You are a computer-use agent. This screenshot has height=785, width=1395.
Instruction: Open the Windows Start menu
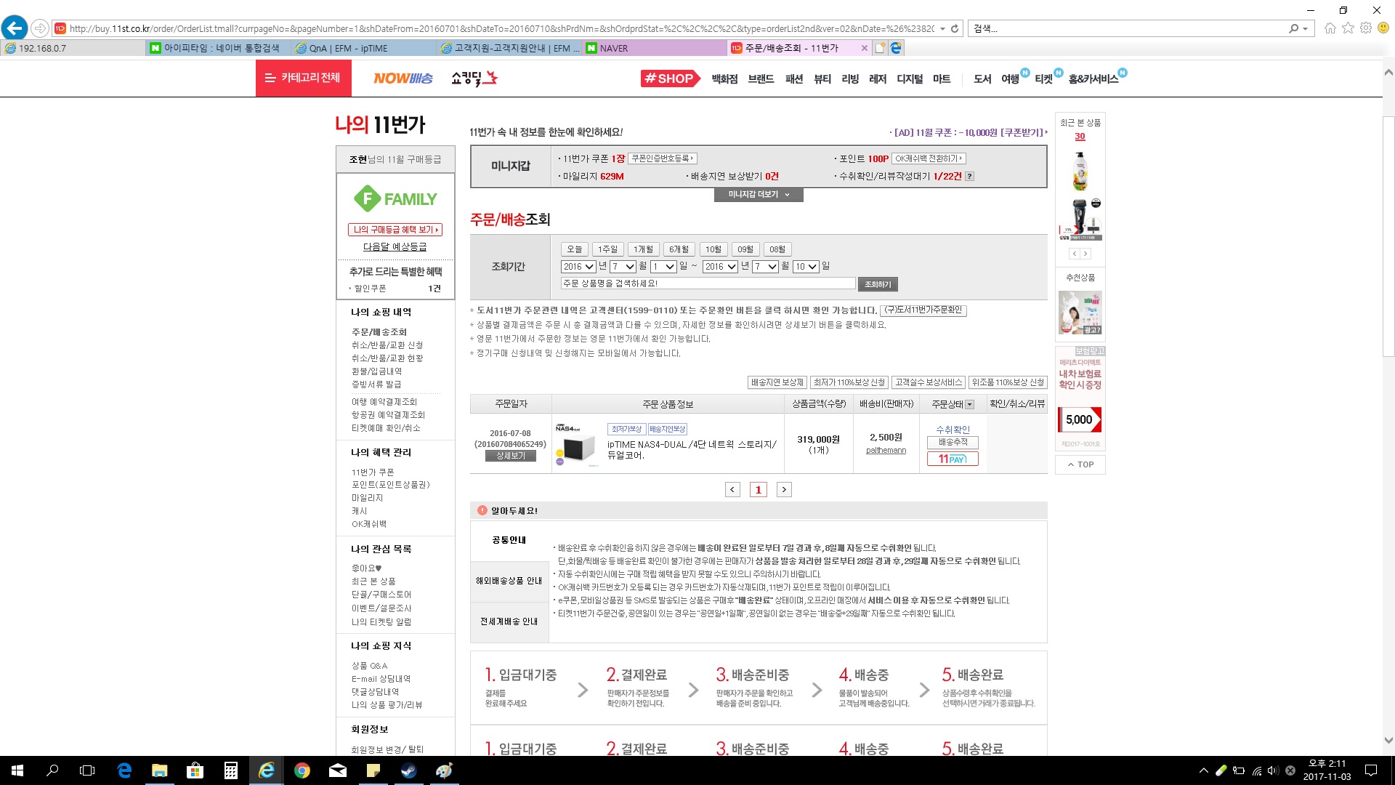[x=17, y=770]
